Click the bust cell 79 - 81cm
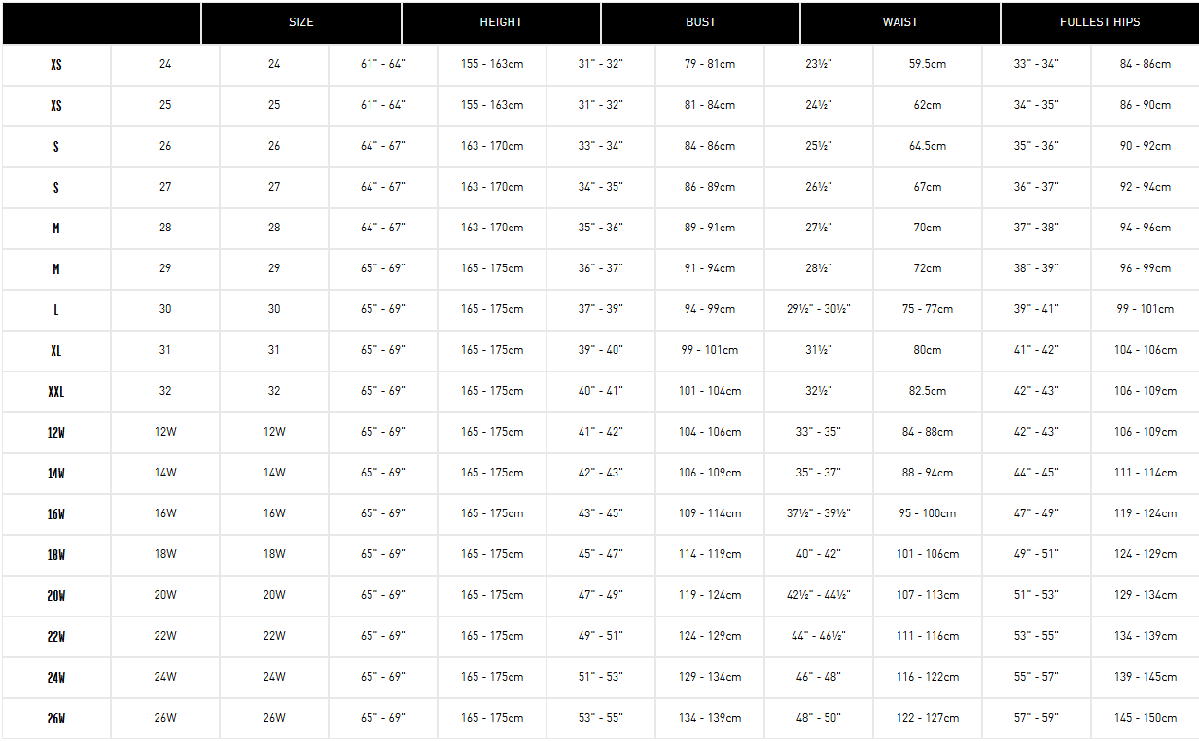This screenshot has width=1199, height=741. pyautogui.click(x=710, y=64)
